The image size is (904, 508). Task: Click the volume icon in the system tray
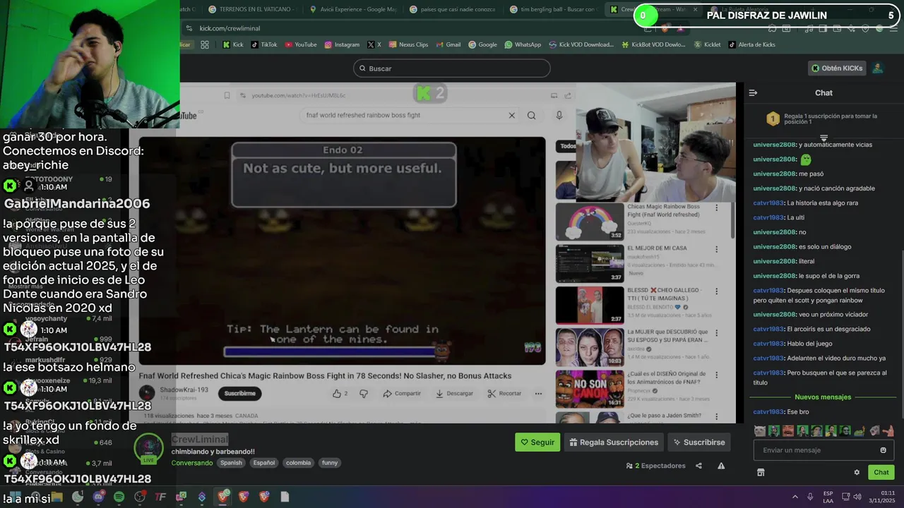pos(857,497)
